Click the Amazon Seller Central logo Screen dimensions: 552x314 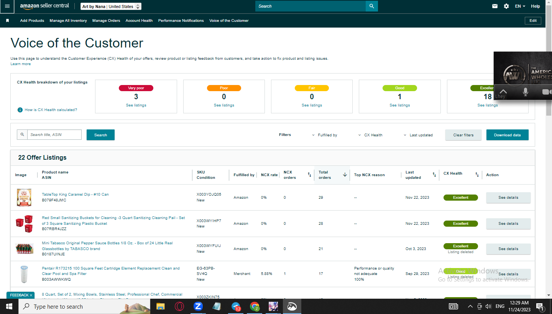(x=44, y=7)
